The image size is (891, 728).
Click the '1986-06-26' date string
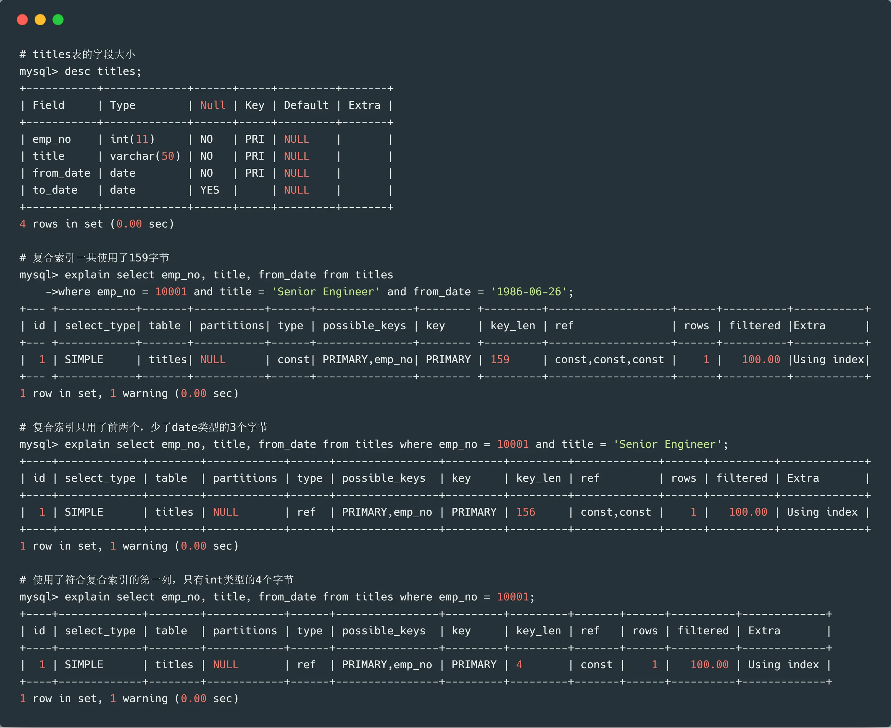(x=529, y=291)
